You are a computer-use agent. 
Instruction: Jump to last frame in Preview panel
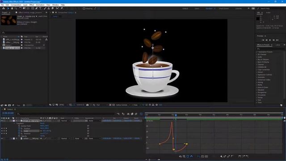(278, 40)
